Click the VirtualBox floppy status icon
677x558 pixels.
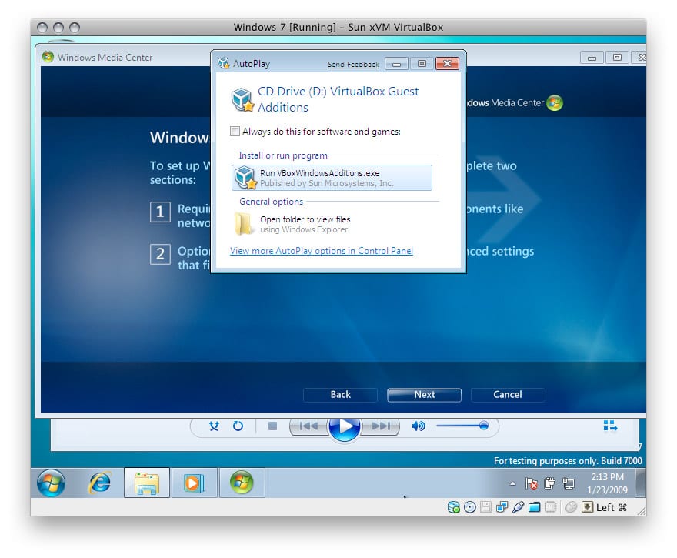click(486, 507)
